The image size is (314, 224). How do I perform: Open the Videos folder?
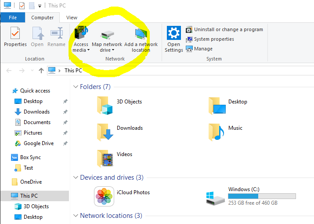click(105, 158)
